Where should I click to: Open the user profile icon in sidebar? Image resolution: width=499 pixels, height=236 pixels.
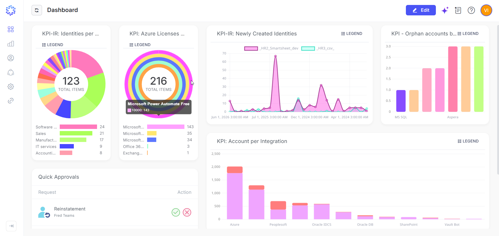click(11, 58)
